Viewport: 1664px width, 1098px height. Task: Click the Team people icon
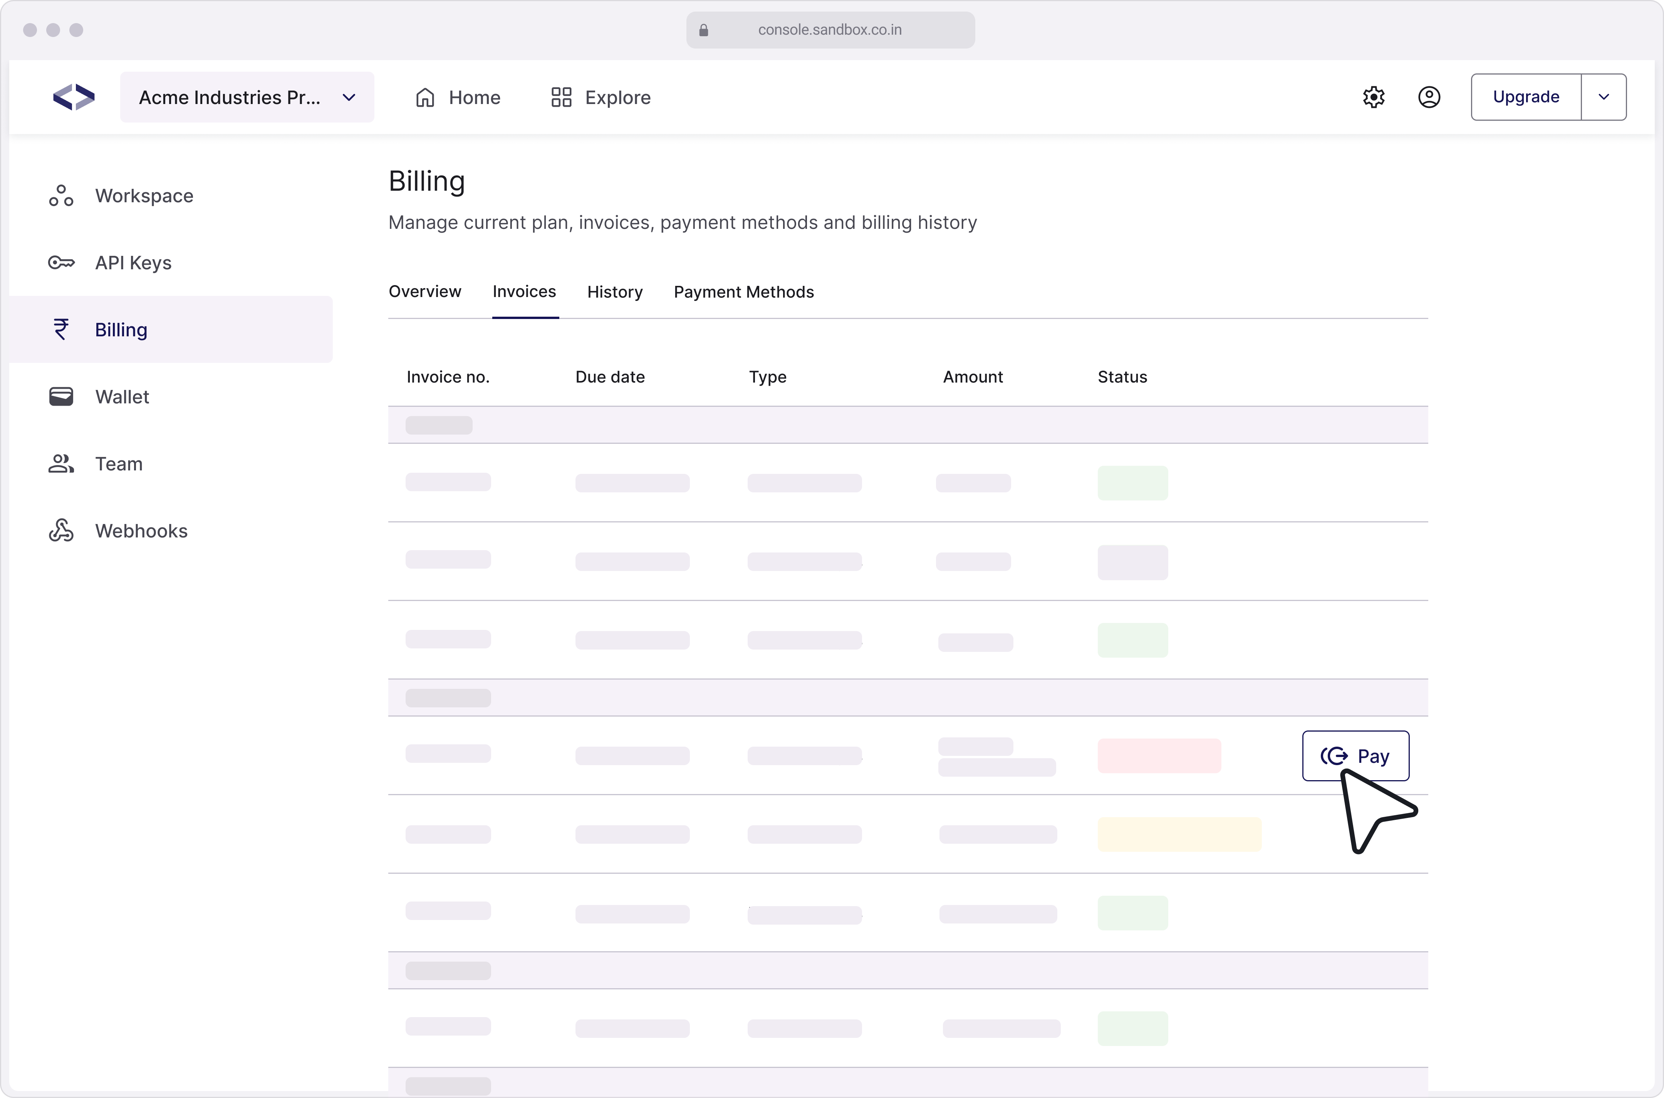61,463
